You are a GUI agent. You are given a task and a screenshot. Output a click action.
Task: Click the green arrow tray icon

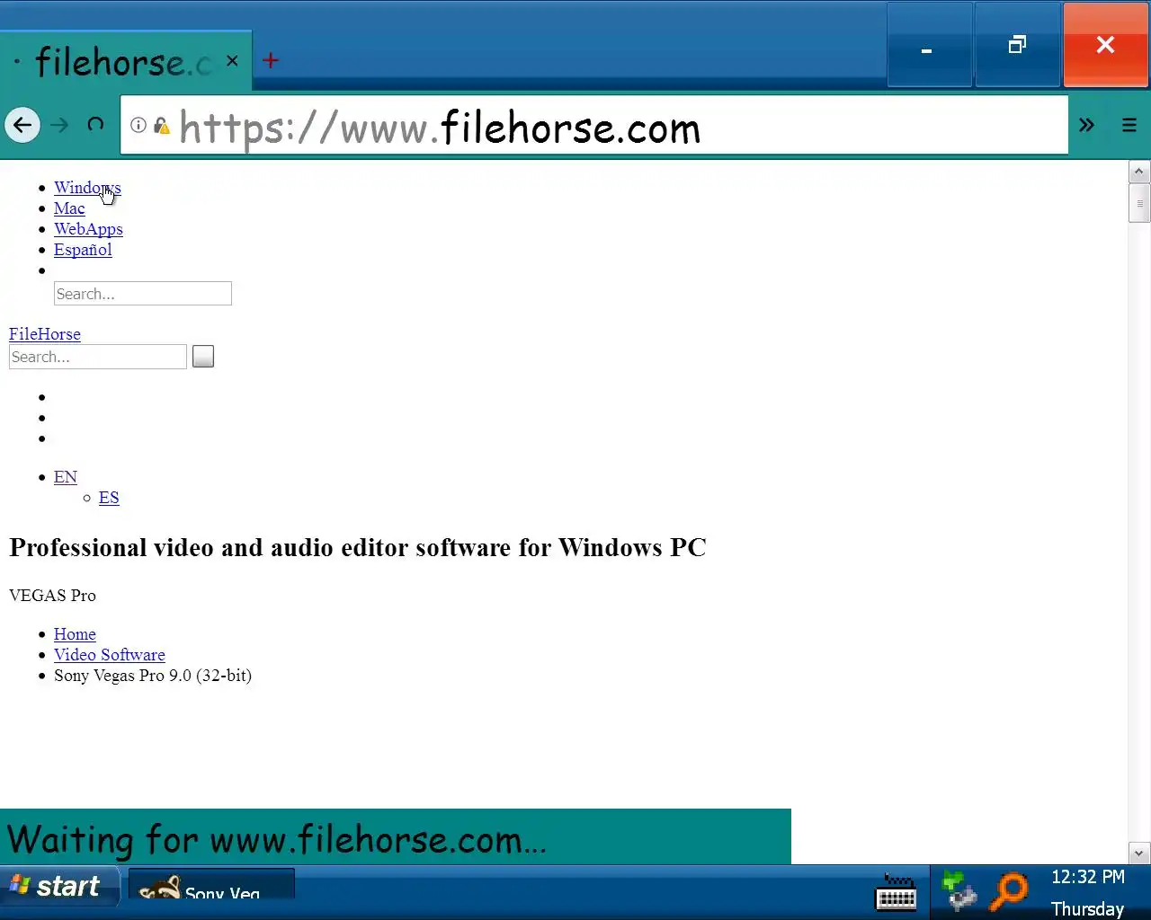pos(959,891)
